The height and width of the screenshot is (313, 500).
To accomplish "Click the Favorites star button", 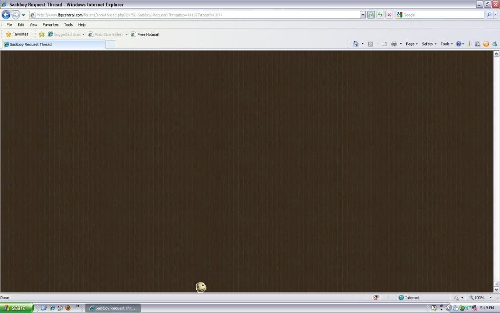I will click(17, 34).
